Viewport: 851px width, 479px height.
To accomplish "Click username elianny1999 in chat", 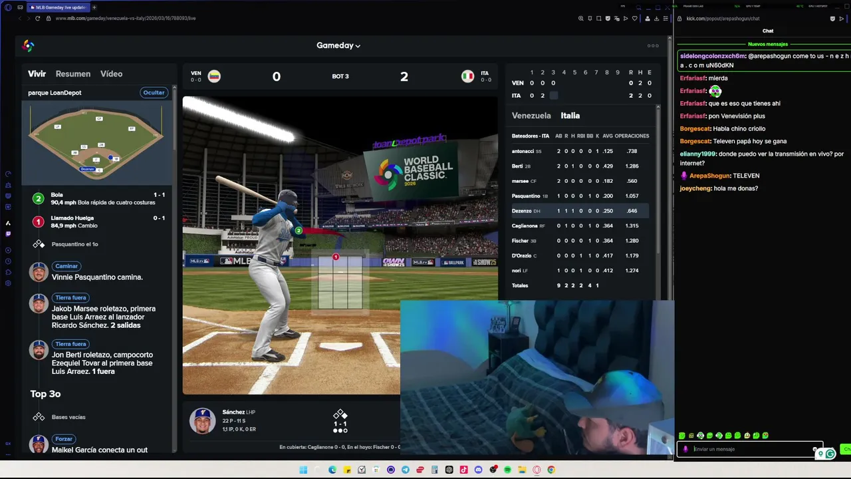I will point(697,154).
